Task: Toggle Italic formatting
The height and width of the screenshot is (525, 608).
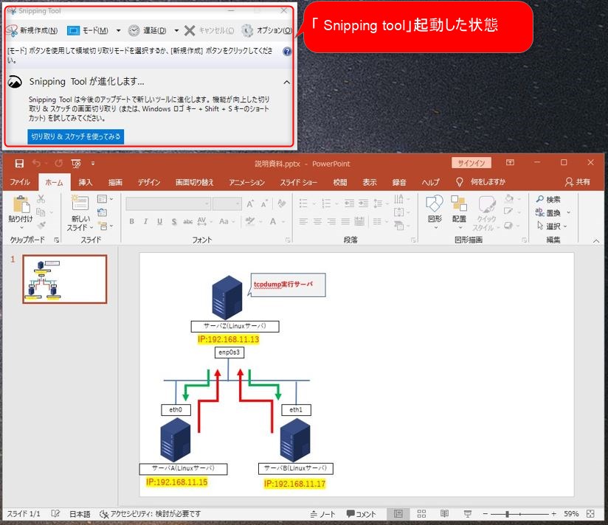Action: (145, 221)
